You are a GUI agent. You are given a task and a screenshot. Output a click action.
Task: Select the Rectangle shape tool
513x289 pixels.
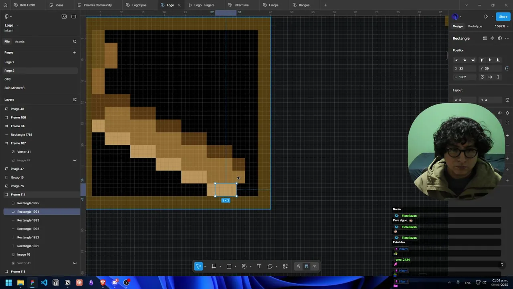pyautogui.click(x=229, y=266)
